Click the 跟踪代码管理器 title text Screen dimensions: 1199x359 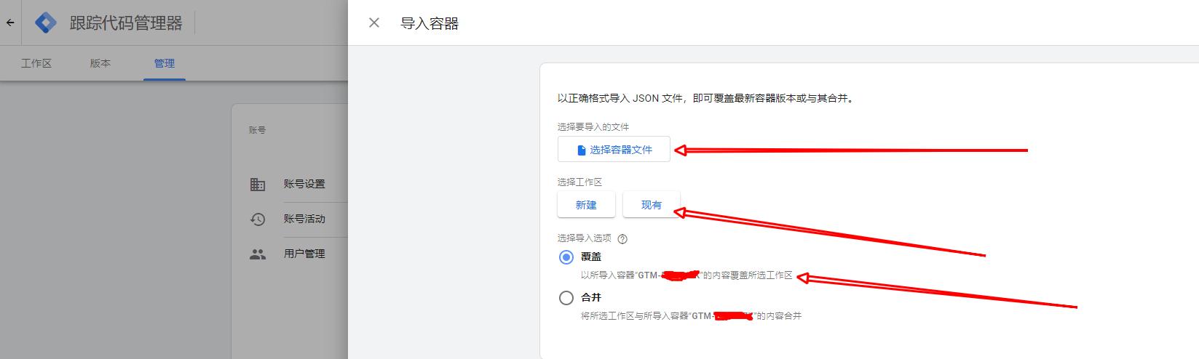[x=126, y=23]
